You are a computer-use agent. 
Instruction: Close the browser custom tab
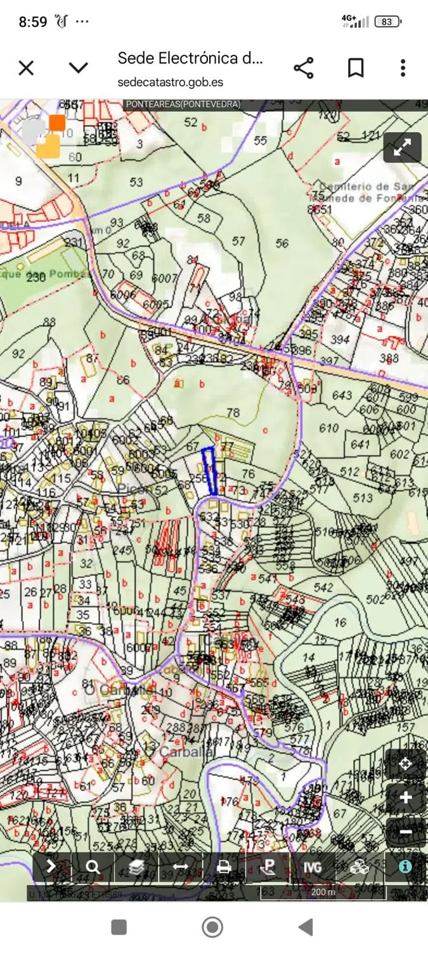pos(26,68)
